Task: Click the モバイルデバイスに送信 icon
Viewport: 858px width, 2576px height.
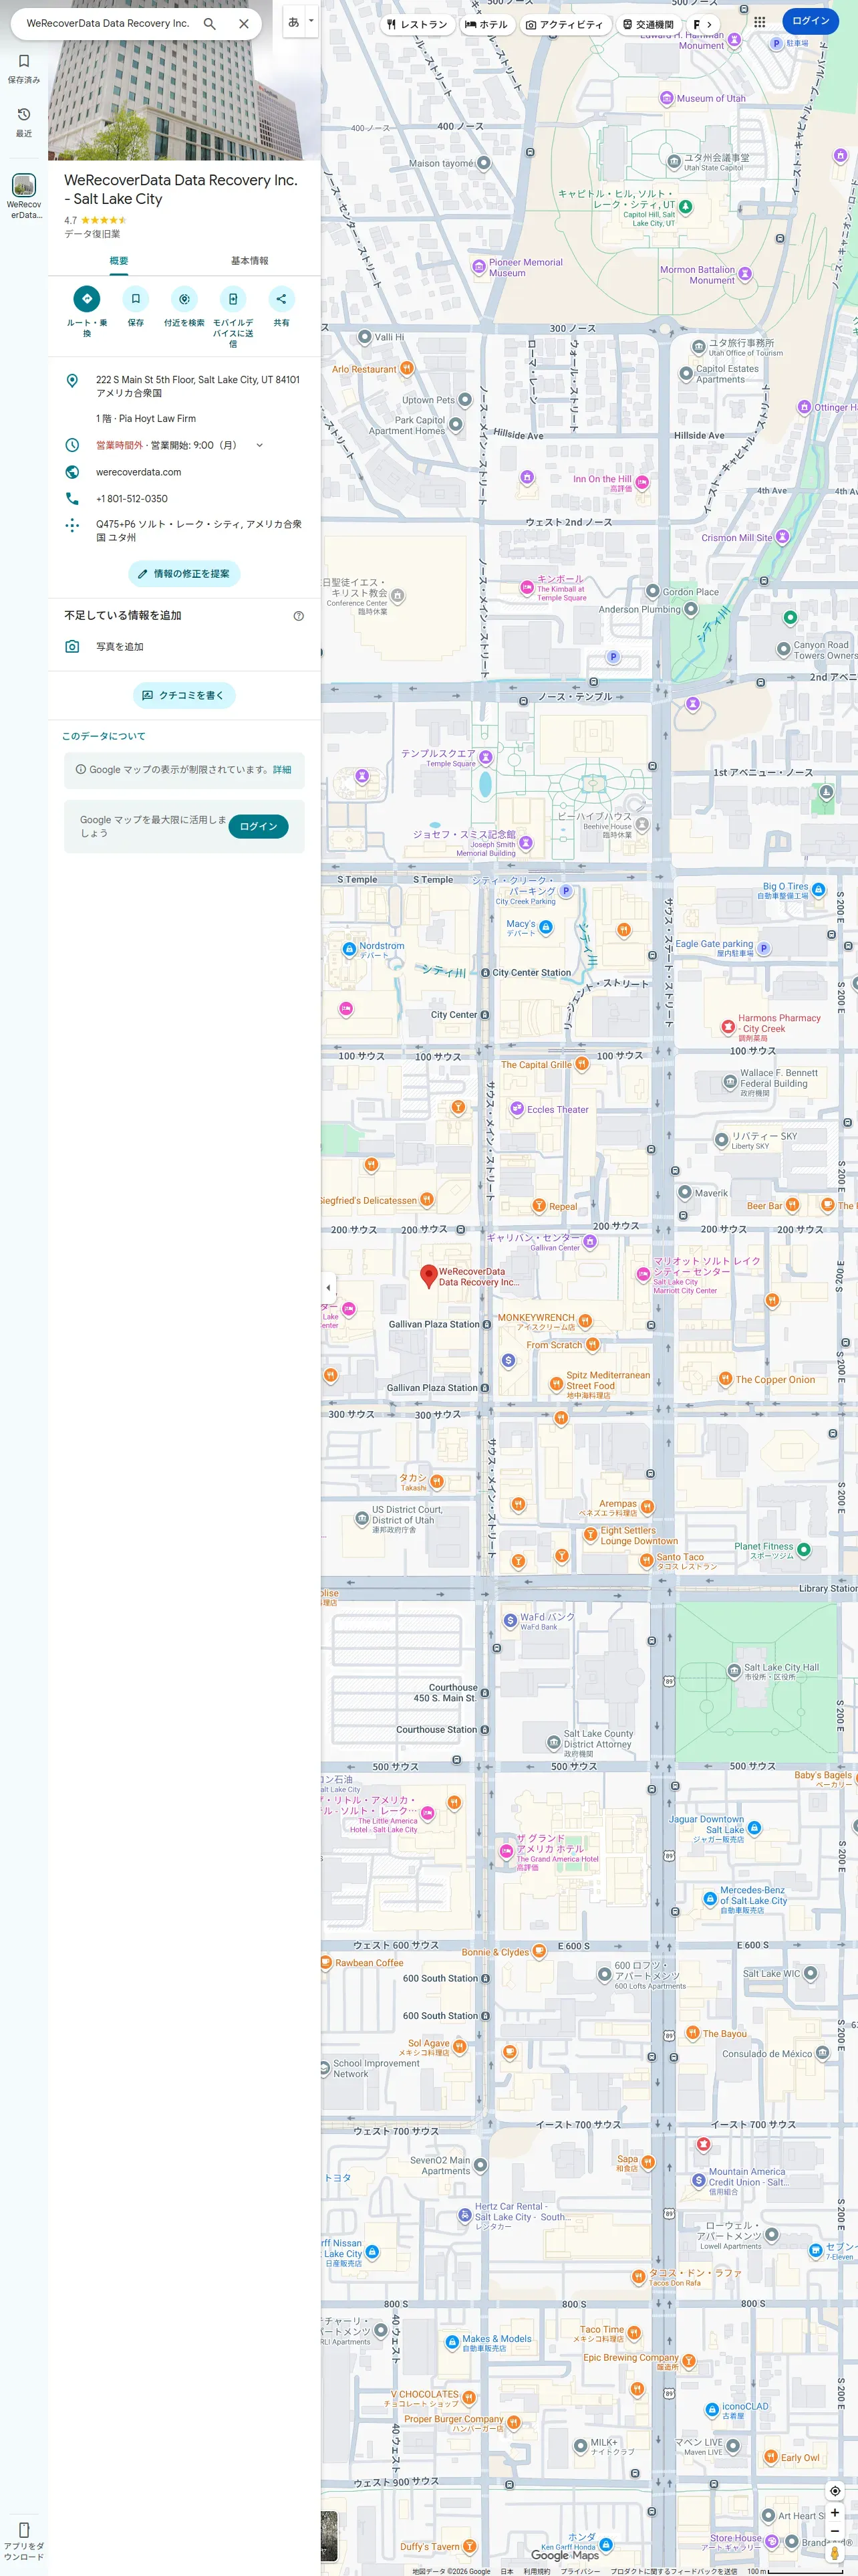Action: point(233,298)
